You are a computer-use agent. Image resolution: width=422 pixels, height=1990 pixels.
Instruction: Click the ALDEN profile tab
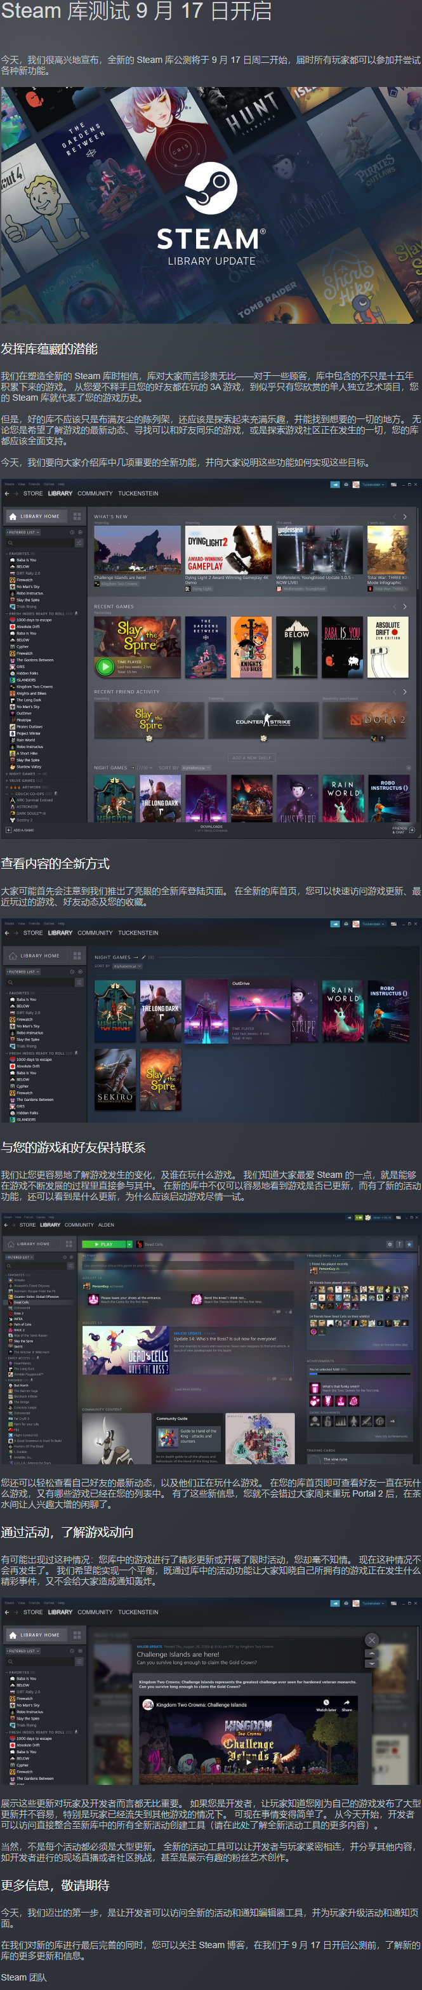(x=107, y=1224)
